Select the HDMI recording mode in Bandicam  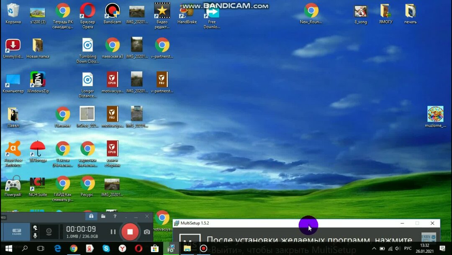tap(16, 232)
